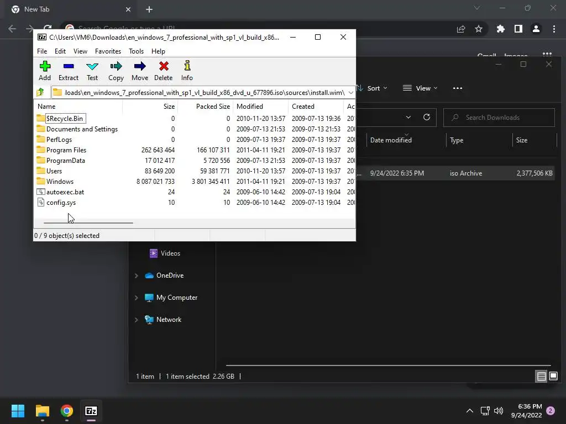Open the 7-Zip address path dropdown
The image size is (566, 424).
tap(350, 93)
